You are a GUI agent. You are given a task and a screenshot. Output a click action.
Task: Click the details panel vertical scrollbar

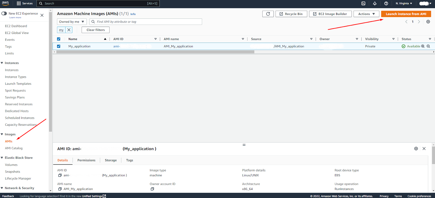433,155
